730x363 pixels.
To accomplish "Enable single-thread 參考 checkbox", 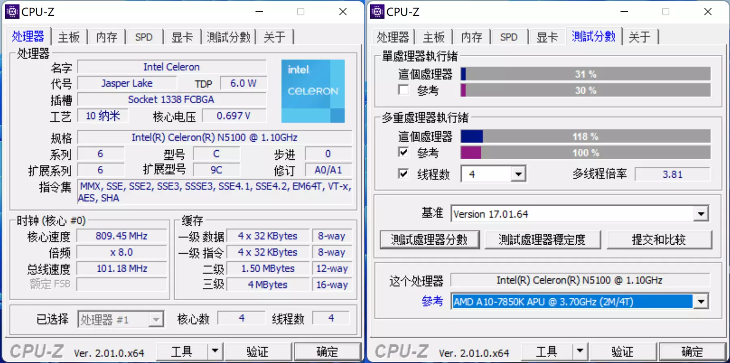I will tap(404, 90).
